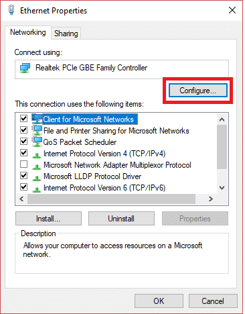The height and width of the screenshot is (314, 245).
Task: Select the LLDP Protocol Driver icon
Action: coord(37,178)
